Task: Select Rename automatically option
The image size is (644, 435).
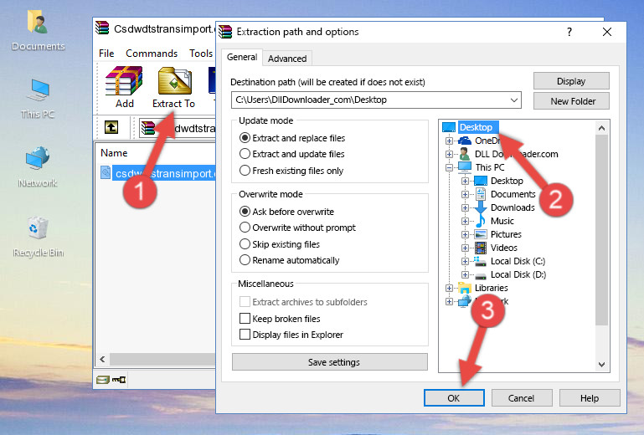Action: click(x=245, y=260)
